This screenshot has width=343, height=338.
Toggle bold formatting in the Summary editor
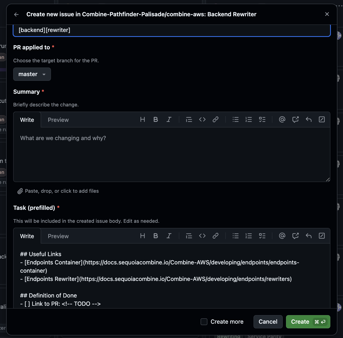coord(156,119)
